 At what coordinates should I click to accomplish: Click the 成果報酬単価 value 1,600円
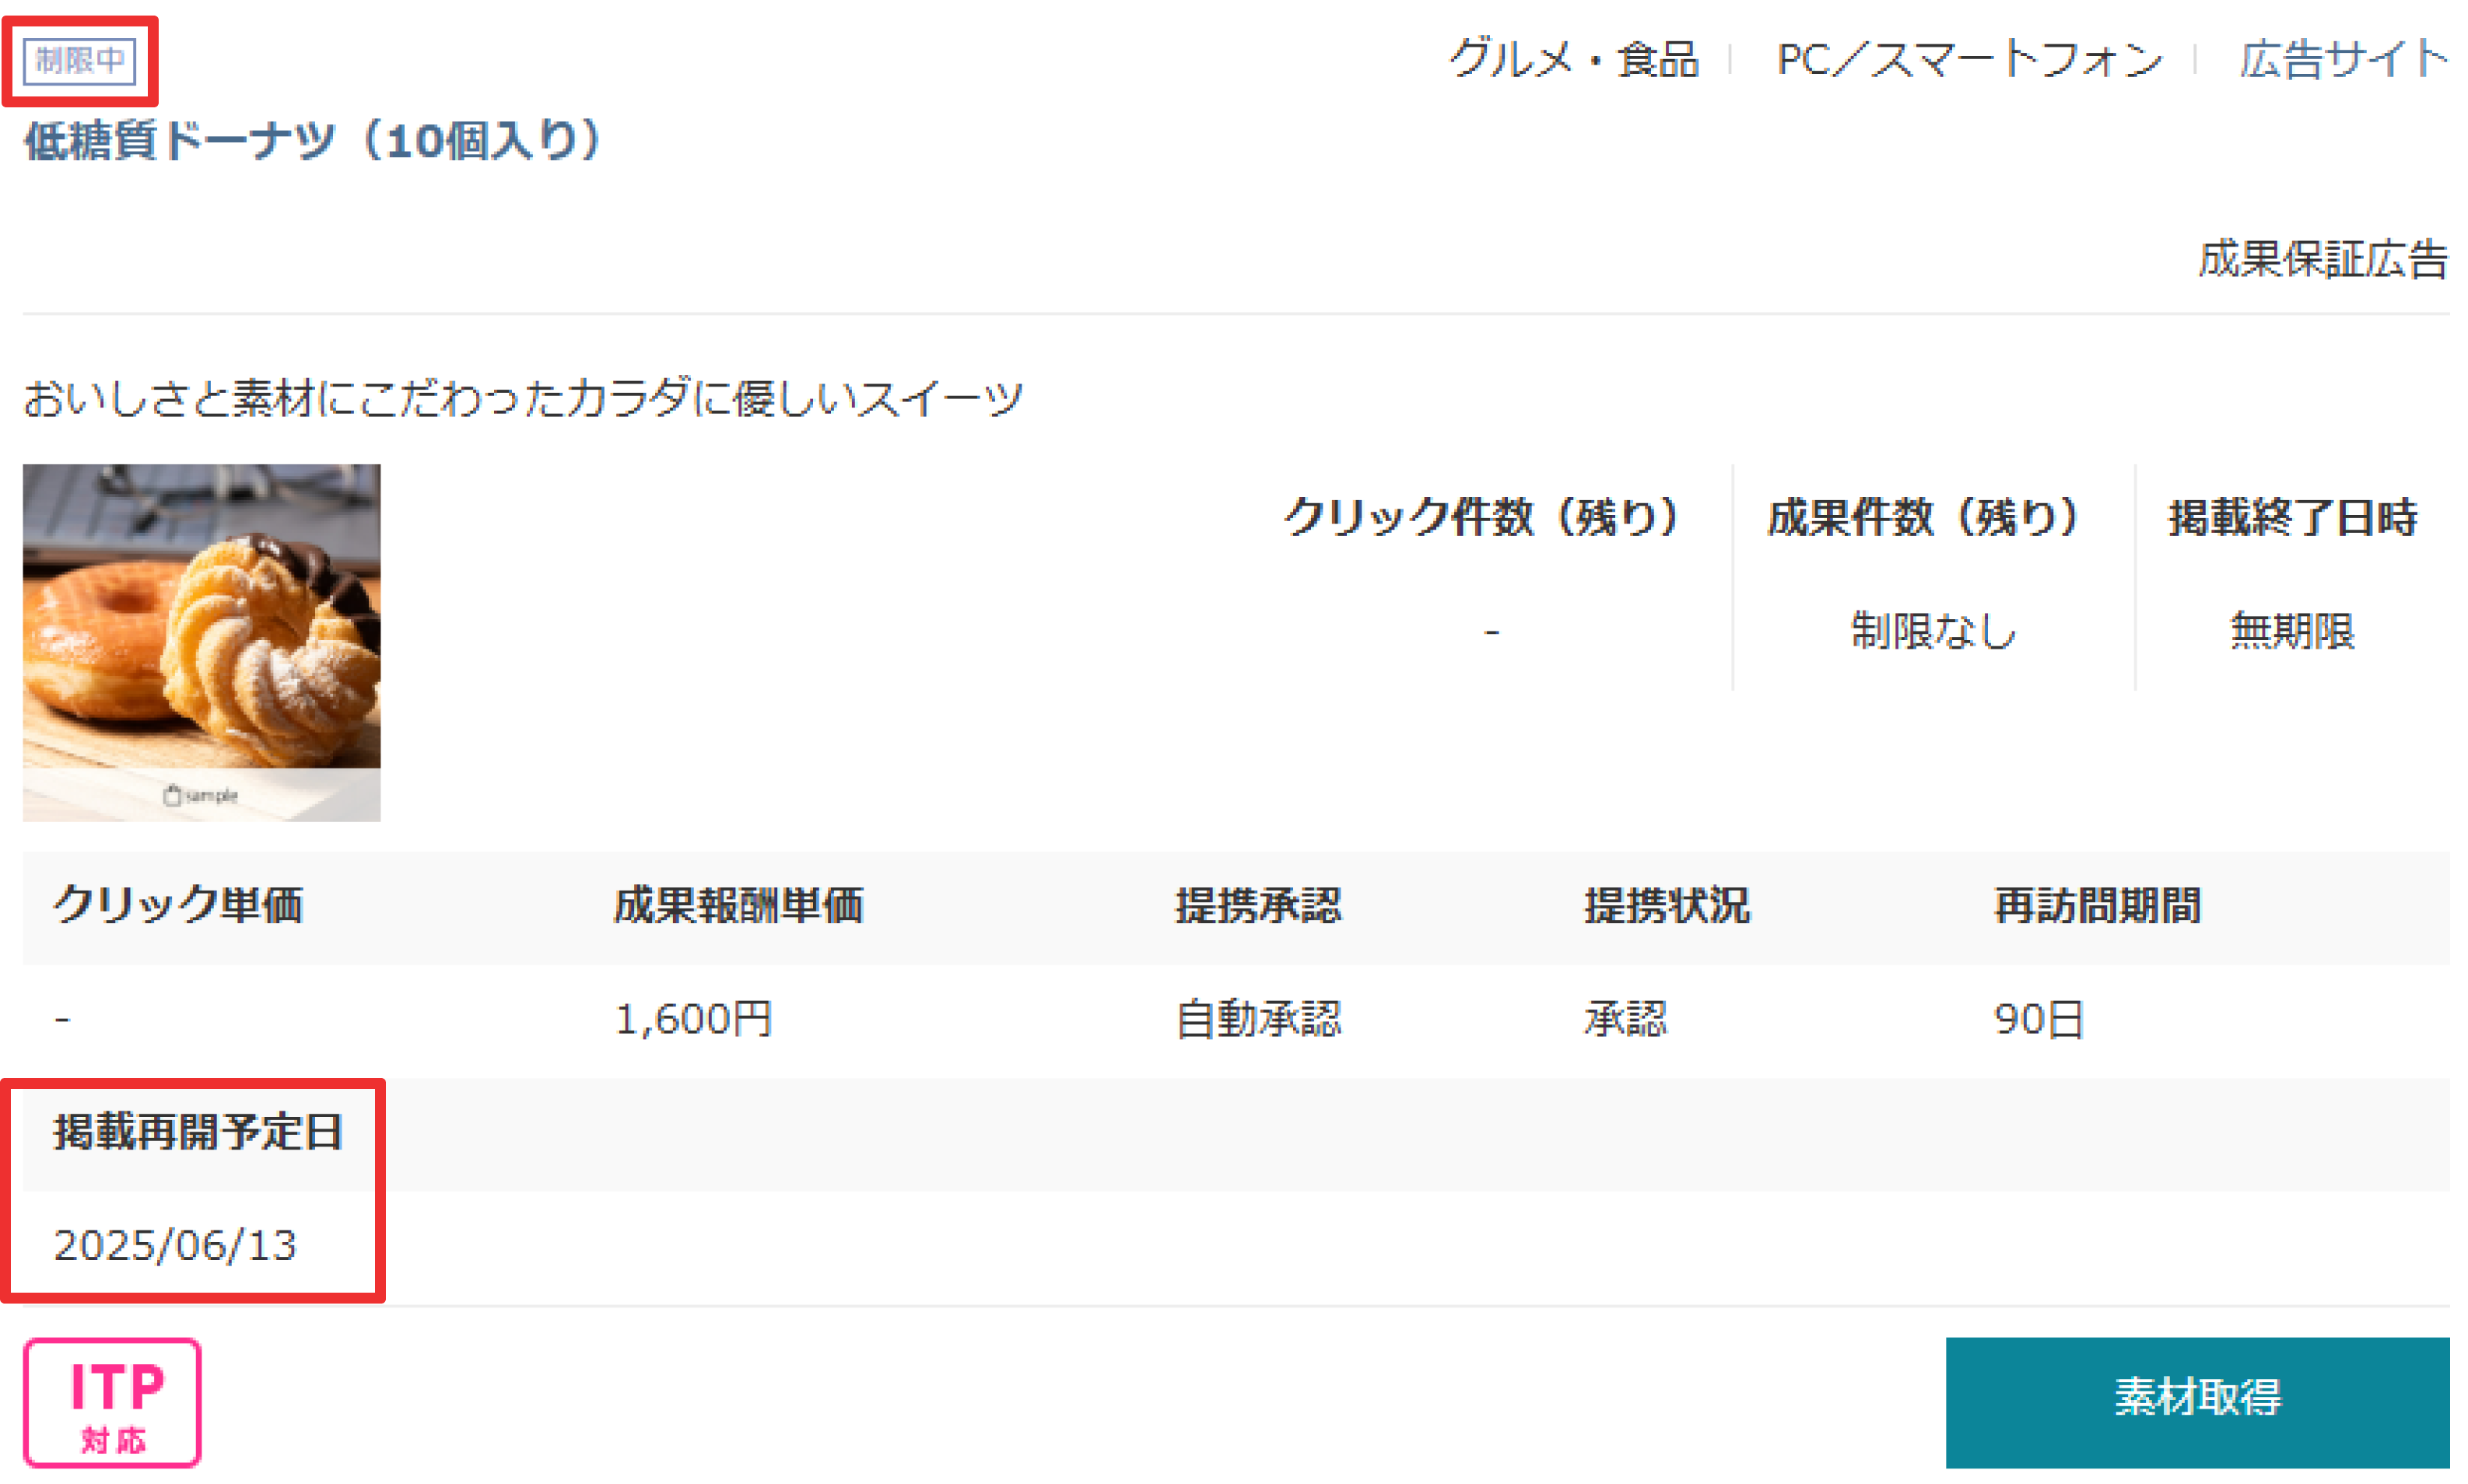point(692,1019)
